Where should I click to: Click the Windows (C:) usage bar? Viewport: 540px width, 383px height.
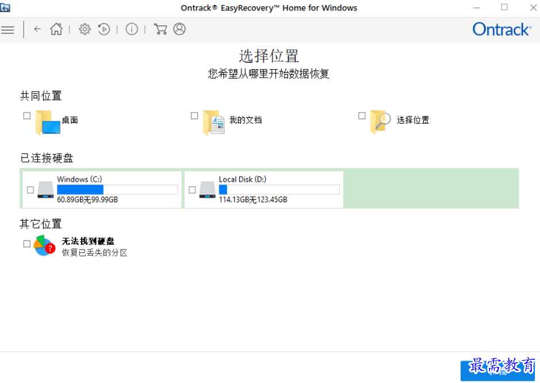[117, 189]
